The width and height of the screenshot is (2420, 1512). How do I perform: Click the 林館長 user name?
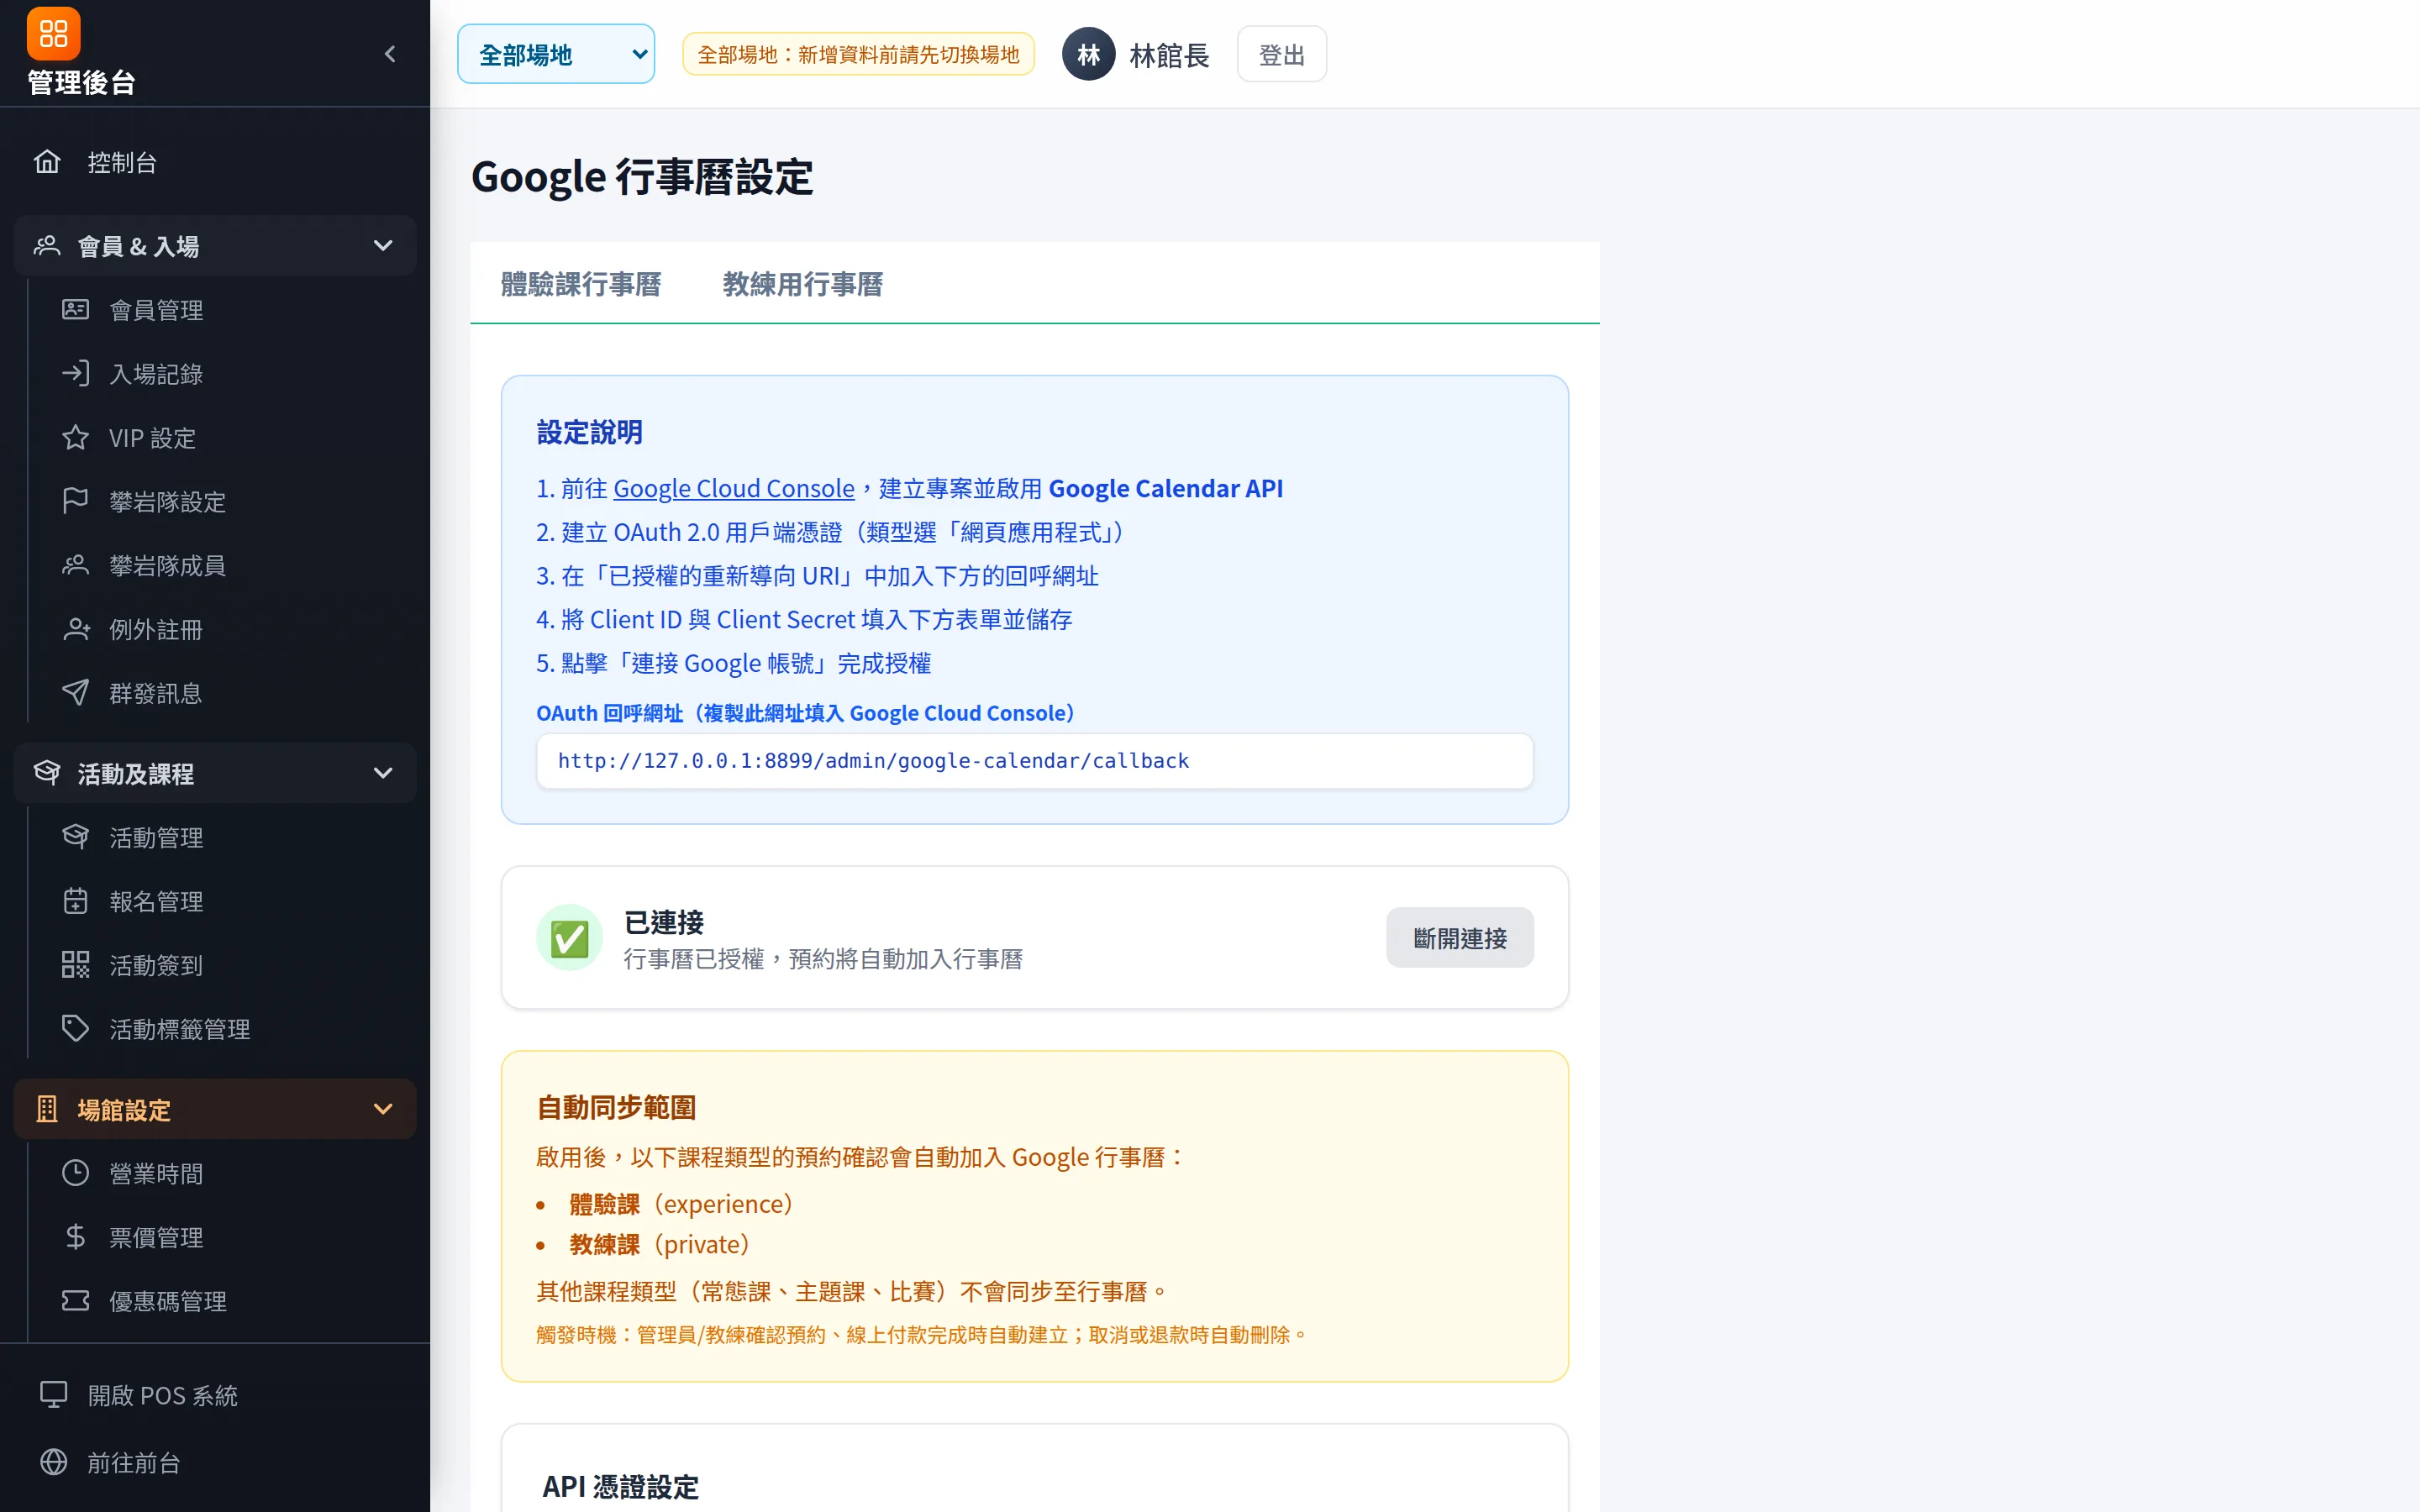[1169, 55]
